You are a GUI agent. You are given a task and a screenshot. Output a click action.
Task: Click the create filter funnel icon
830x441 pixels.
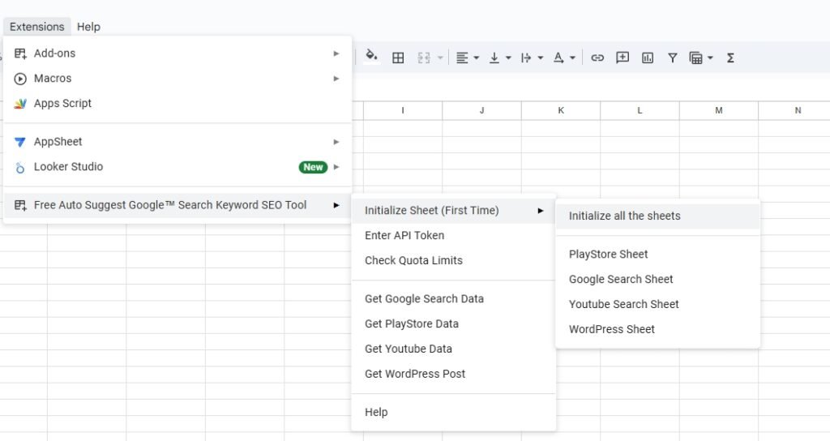pyautogui.click(x=672, y=58)
